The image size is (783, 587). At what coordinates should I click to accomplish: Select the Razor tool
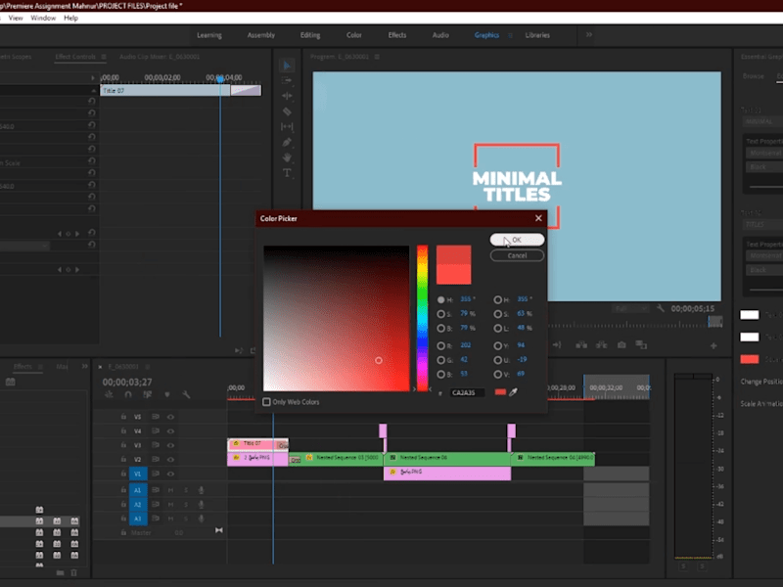(x=287, y=112)
